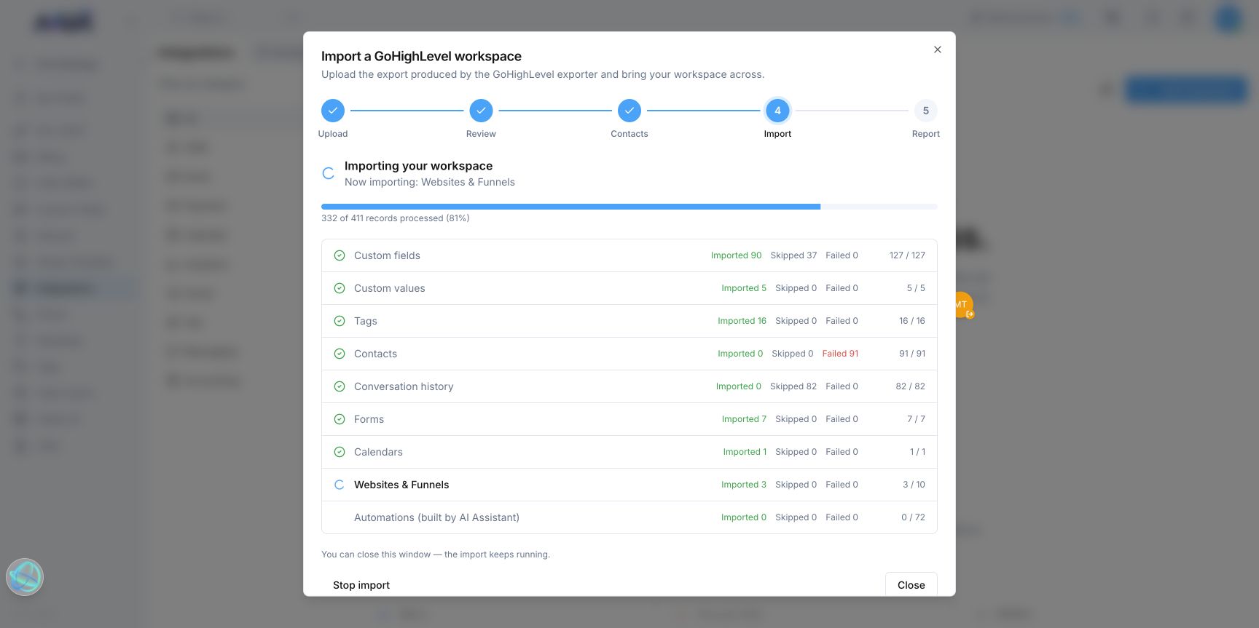The height and width of the screenshot is (628, 1259).
Task: Click the Forms completed check icon
Action: click(x=340, y=419)
